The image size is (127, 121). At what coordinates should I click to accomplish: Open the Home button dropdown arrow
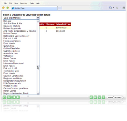tap(114, 8)
